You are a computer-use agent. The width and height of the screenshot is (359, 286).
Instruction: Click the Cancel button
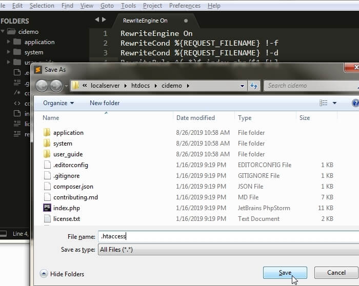tap(336, 273)
